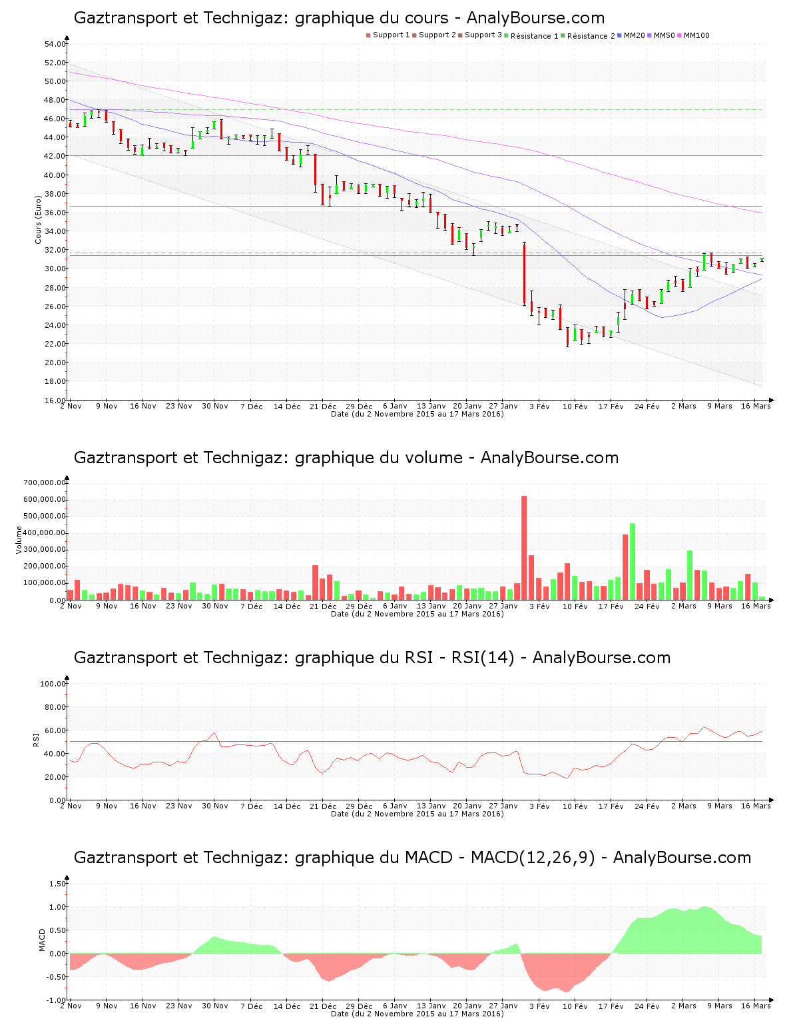Click '16 Mars' on the price chart date axis
The image size is (799, 1033).
tap(756, 406)
